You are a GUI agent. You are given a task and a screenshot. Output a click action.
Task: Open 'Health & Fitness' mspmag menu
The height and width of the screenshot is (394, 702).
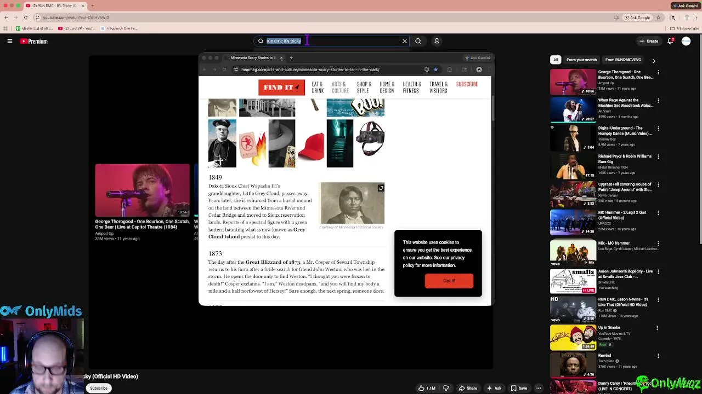click(x=412, y=88)
